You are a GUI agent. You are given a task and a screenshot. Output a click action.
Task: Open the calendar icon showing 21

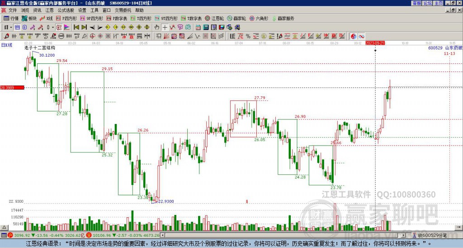198,28
